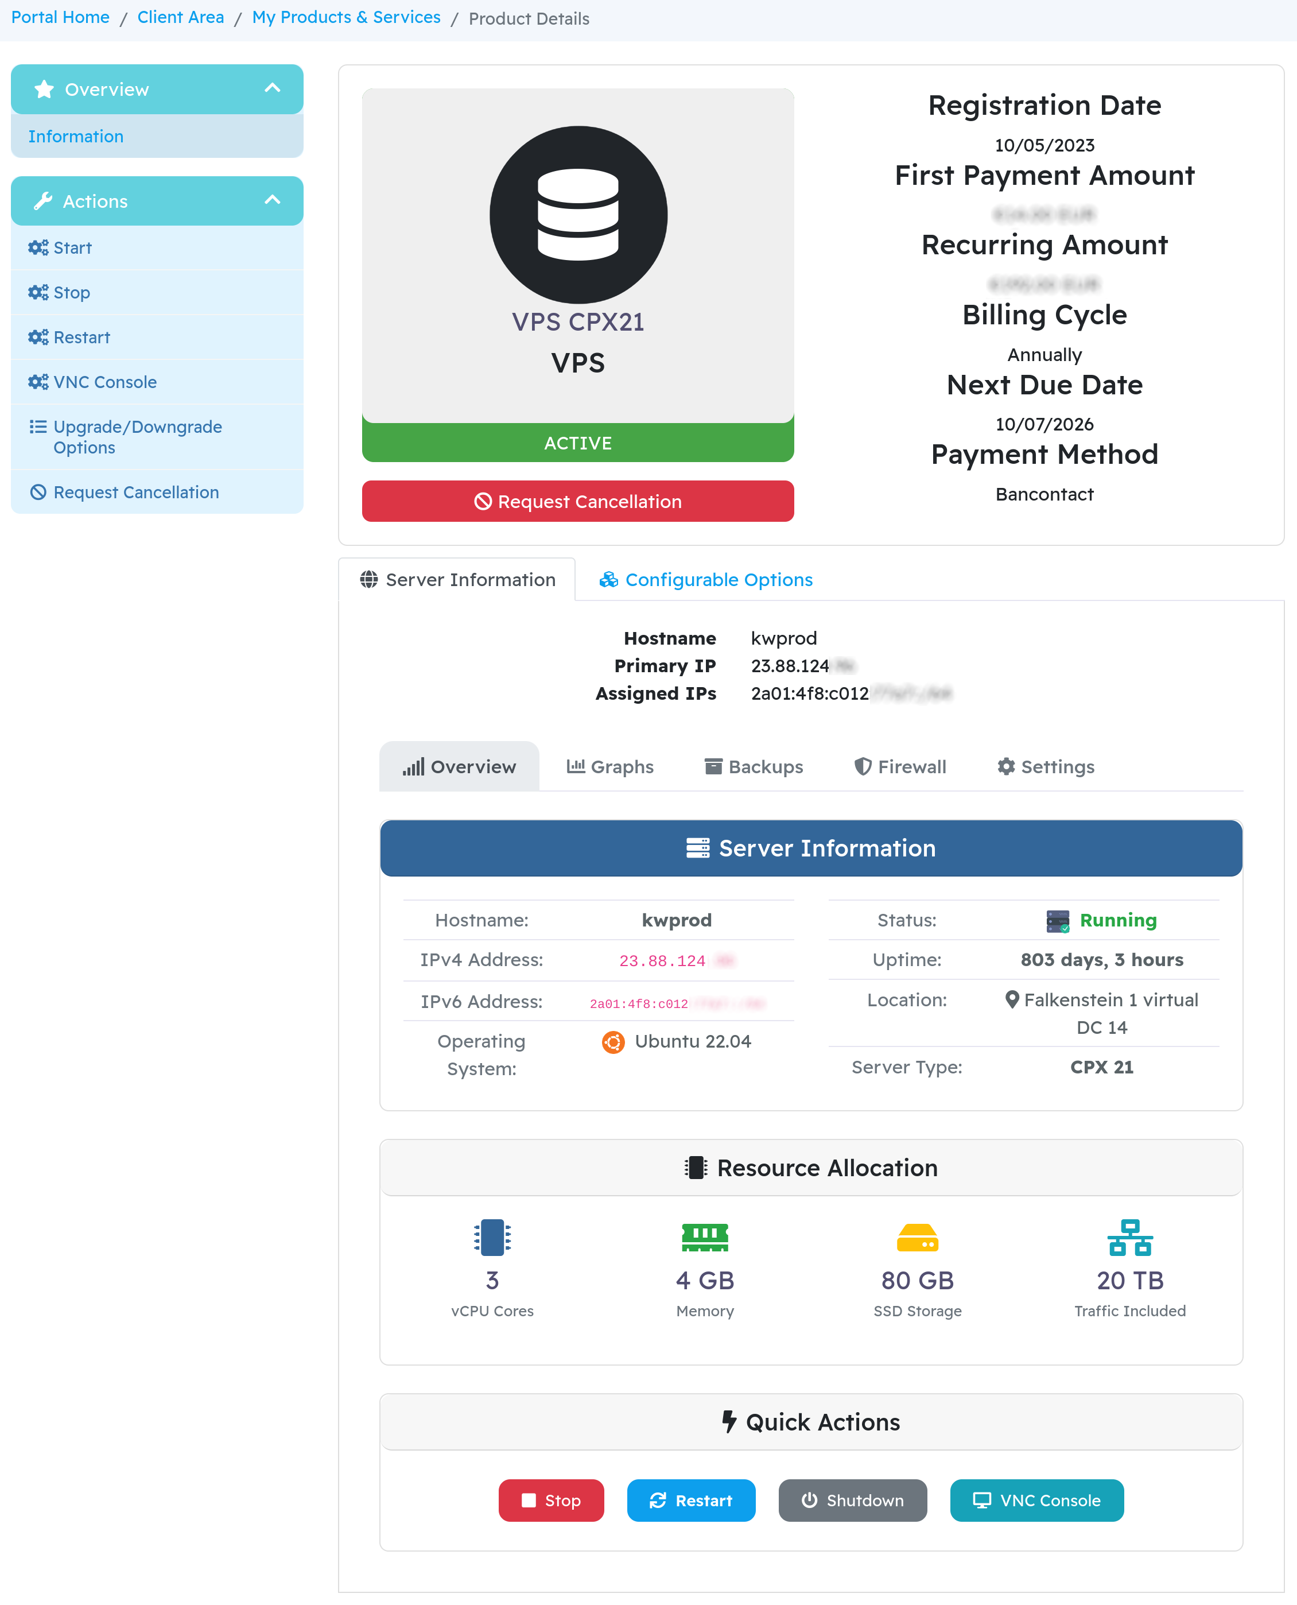Open the Client Area breadcrumb link
The height and width of the screenshot is (1605, 1297).
click(x=181, y=18)
